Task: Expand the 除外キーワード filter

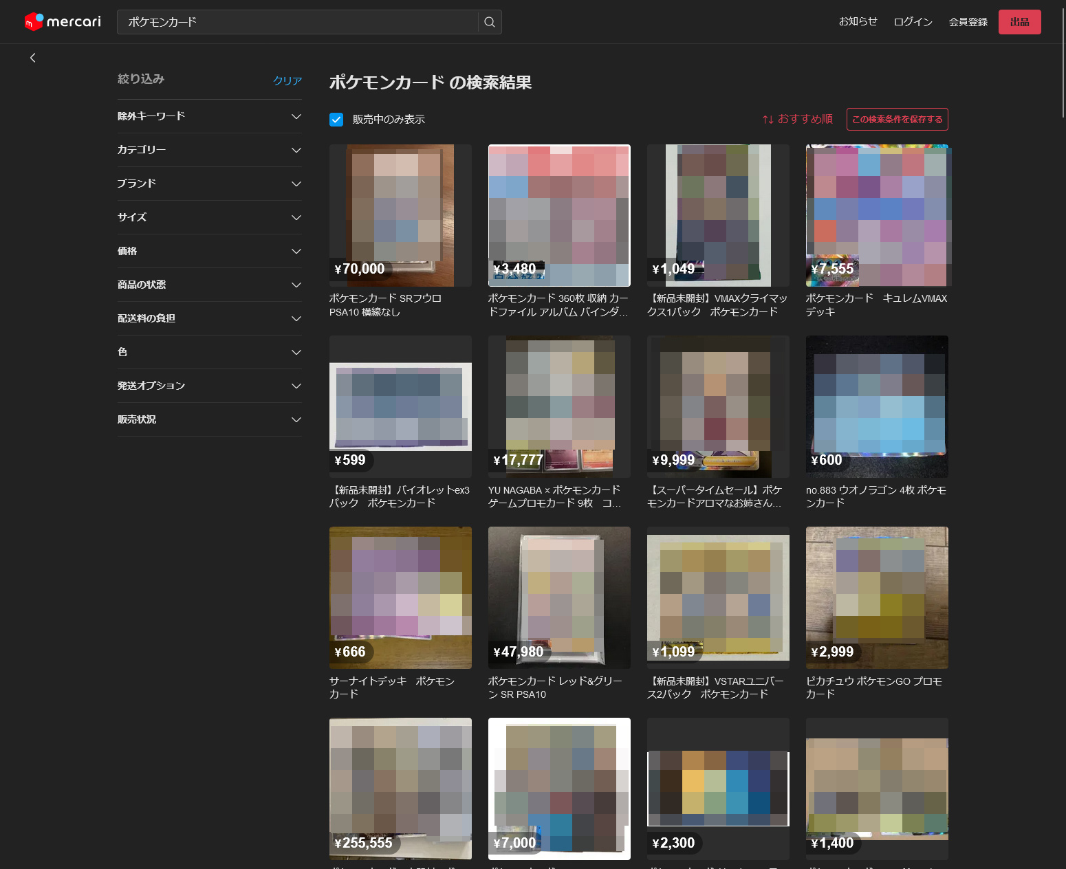Action: [x=210, y=116]
